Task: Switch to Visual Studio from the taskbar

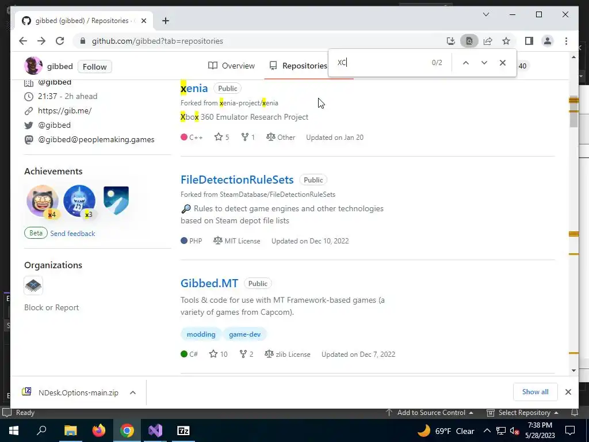Action: 155,430
